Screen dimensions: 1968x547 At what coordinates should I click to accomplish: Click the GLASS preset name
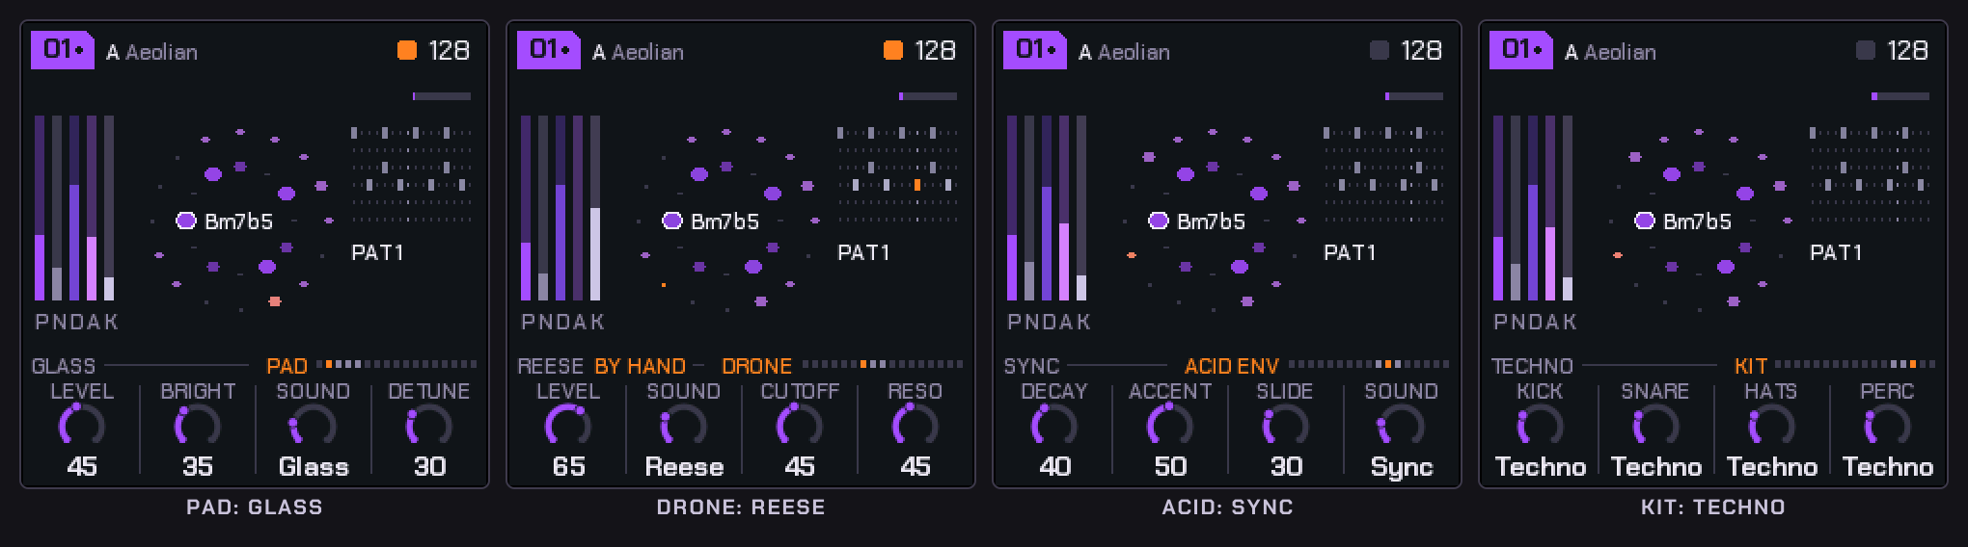coord(64,366)
